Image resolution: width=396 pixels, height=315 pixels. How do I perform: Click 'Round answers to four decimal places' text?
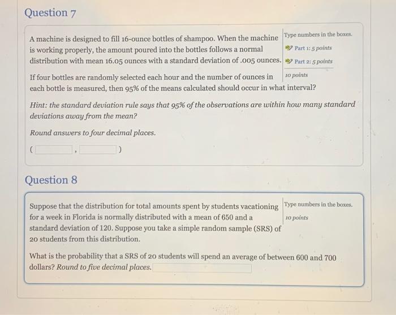pyautogui.click(x=93, y=133)
